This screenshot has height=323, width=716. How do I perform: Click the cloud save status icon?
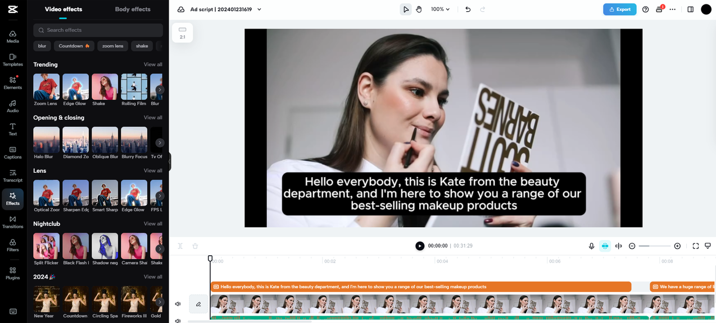pos(181,10)
